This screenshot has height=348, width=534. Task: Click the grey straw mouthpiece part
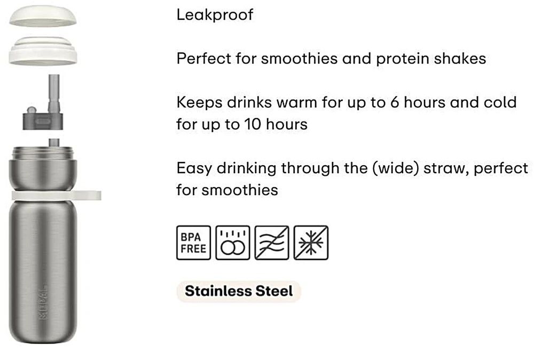(43, 102)
